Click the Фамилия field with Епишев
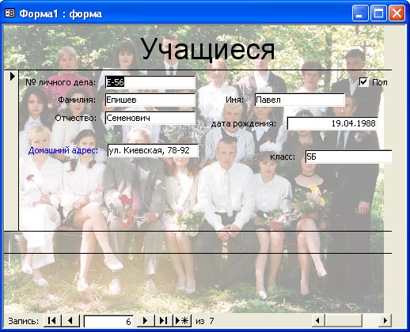Viewport: 410px width, 332px height. coord(150,100)
